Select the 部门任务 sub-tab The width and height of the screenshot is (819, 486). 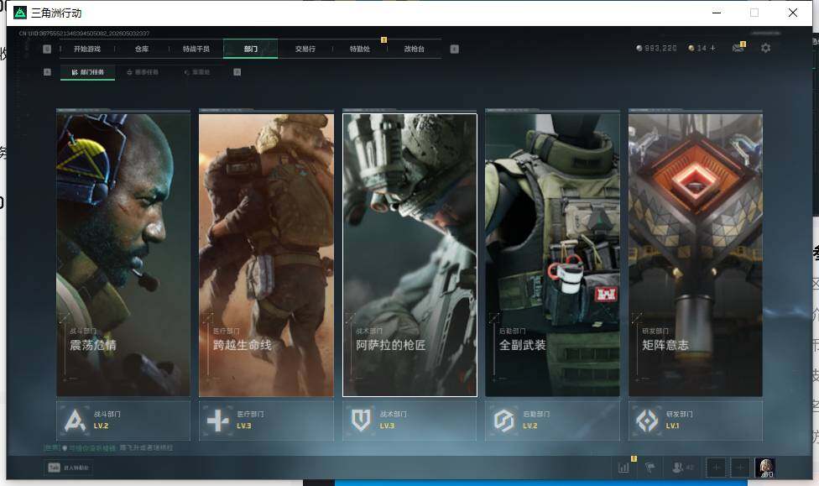pos(88,72)
